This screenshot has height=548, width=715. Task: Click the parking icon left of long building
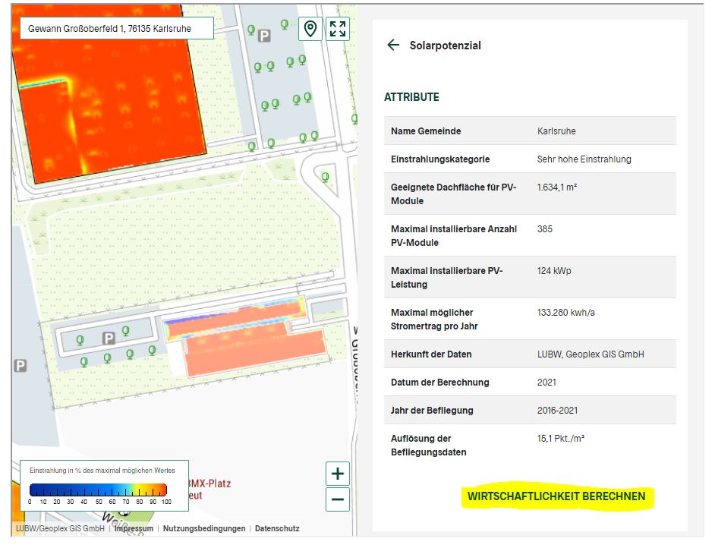pyautogui.click(x=109, y=338)
